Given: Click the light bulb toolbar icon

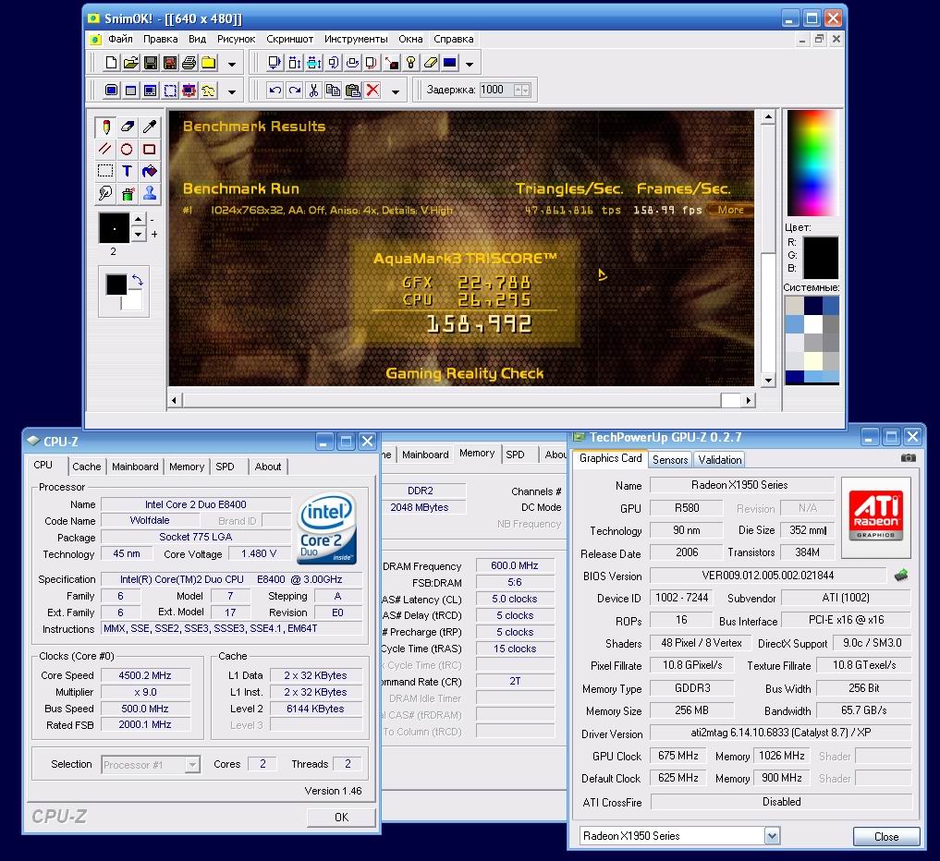Looking at the screenshot, I should click(411, 62).
